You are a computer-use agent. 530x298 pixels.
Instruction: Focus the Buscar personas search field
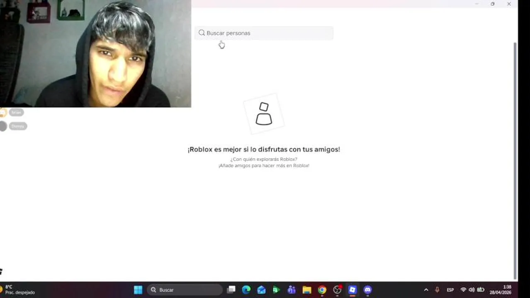point(264,33)
